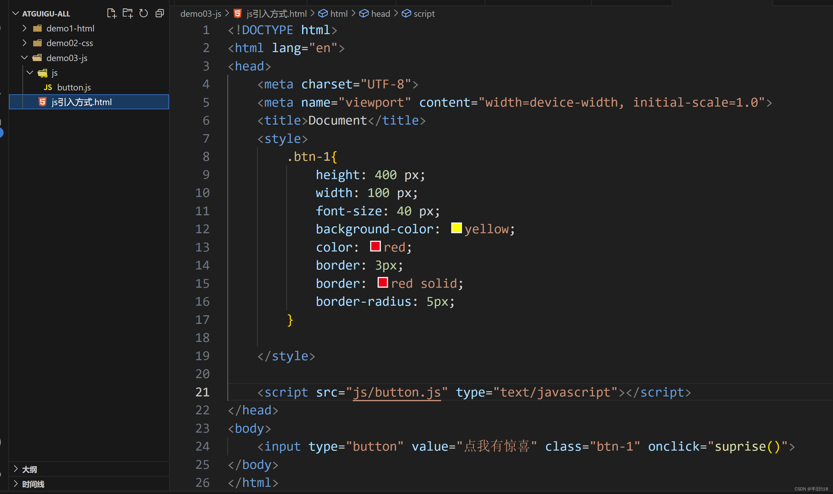Refresh the explorer tree
This screenshot has width=833, height=494.
pos(143,13)
